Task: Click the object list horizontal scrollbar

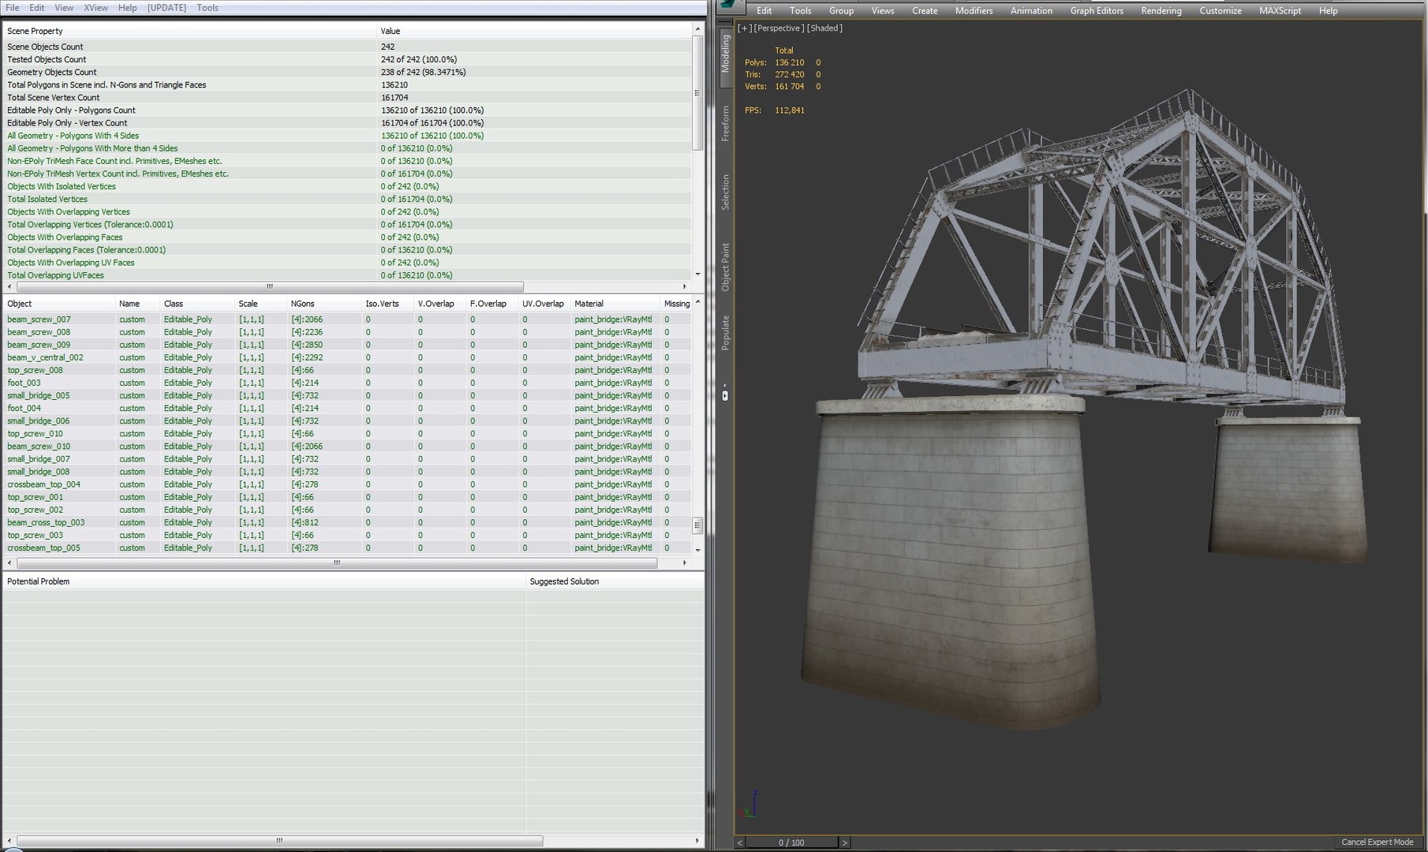Action: click(x=337, y=563)
